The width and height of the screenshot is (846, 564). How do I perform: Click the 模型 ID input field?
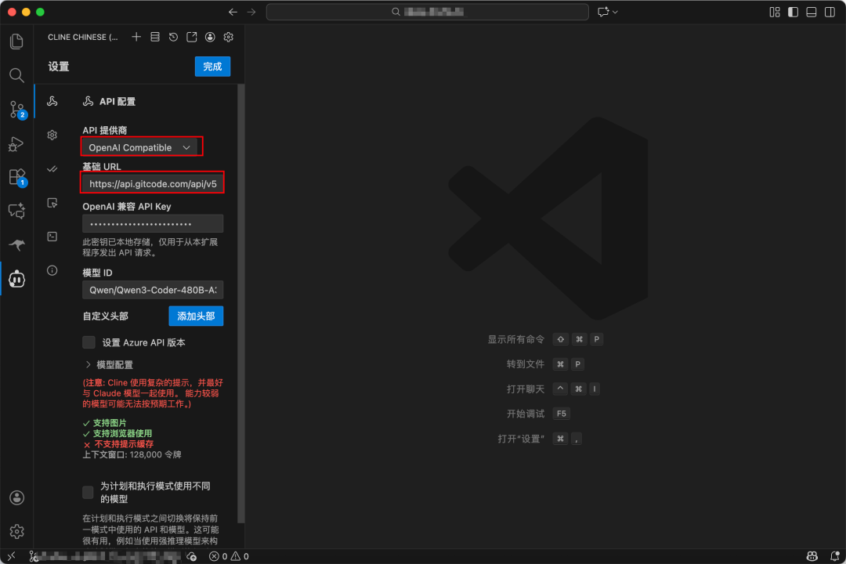pyautogui.click(x=153, y=290)
